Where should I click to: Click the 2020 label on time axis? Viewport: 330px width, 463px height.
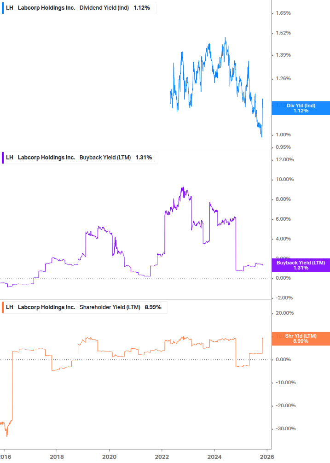pyautogui.click(x=109, y=457)
